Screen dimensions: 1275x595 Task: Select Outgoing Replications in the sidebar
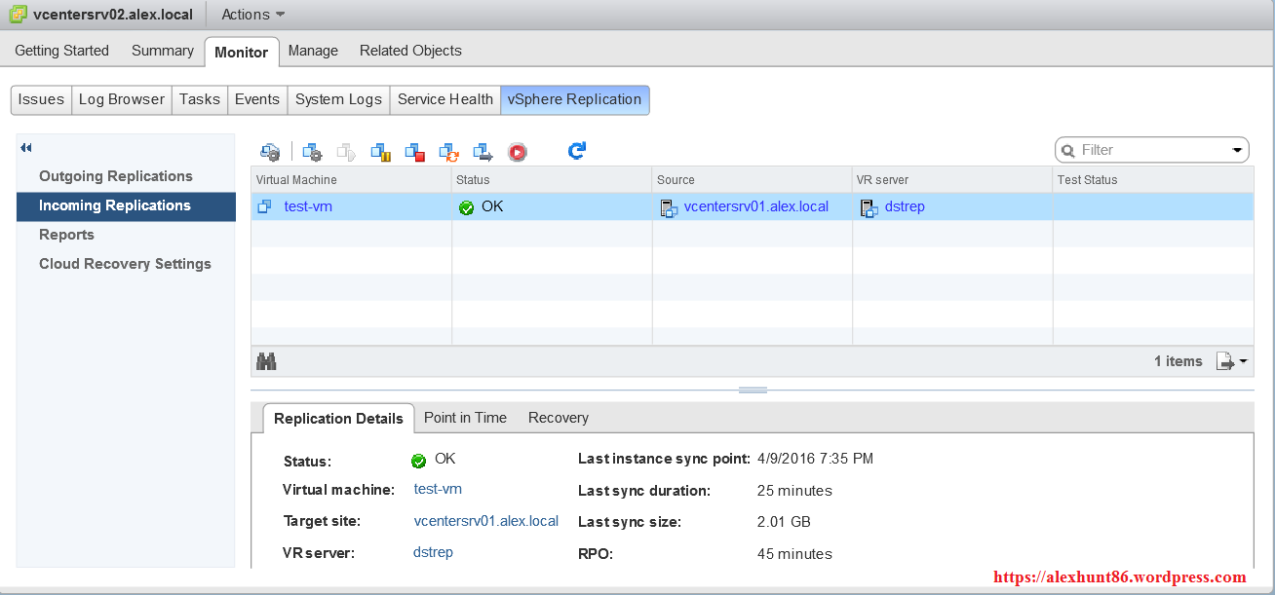coord(116,176)
